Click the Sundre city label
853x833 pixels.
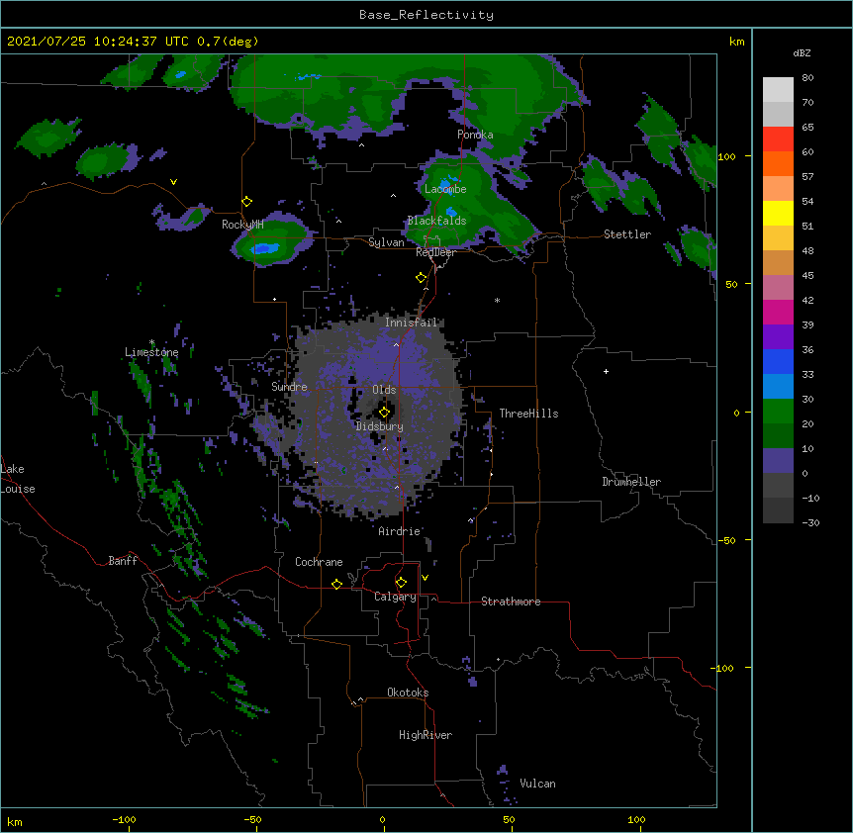(289, 387)
